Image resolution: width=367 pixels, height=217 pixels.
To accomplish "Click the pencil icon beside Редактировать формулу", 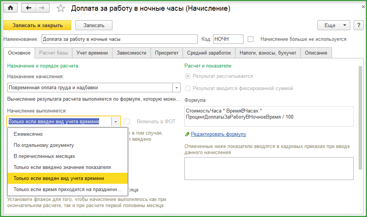I will 187,134.
